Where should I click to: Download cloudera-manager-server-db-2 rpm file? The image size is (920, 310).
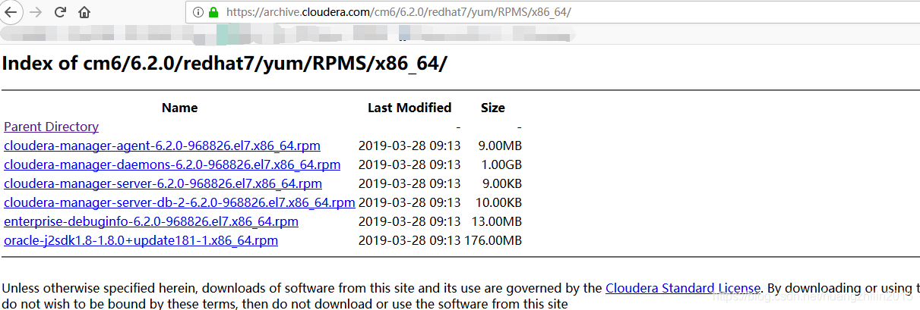click(179, 202)
